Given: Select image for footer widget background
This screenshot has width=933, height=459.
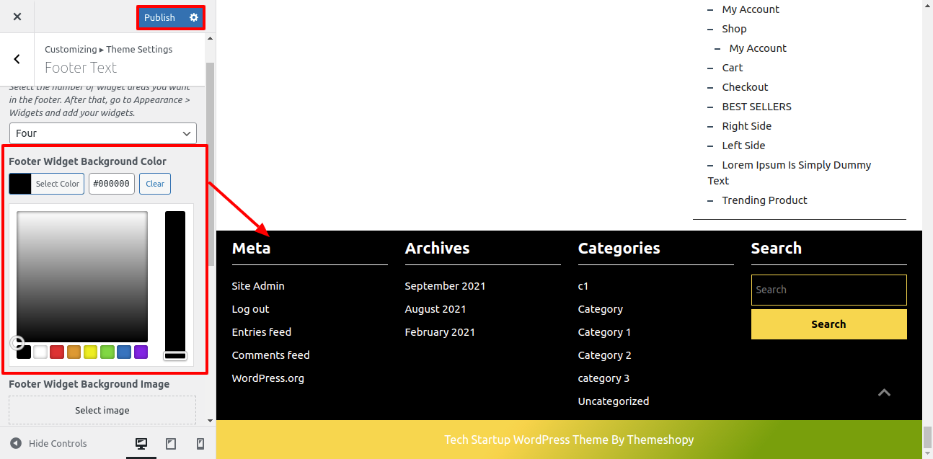Looking at the screenshot, I should (102, 410).
